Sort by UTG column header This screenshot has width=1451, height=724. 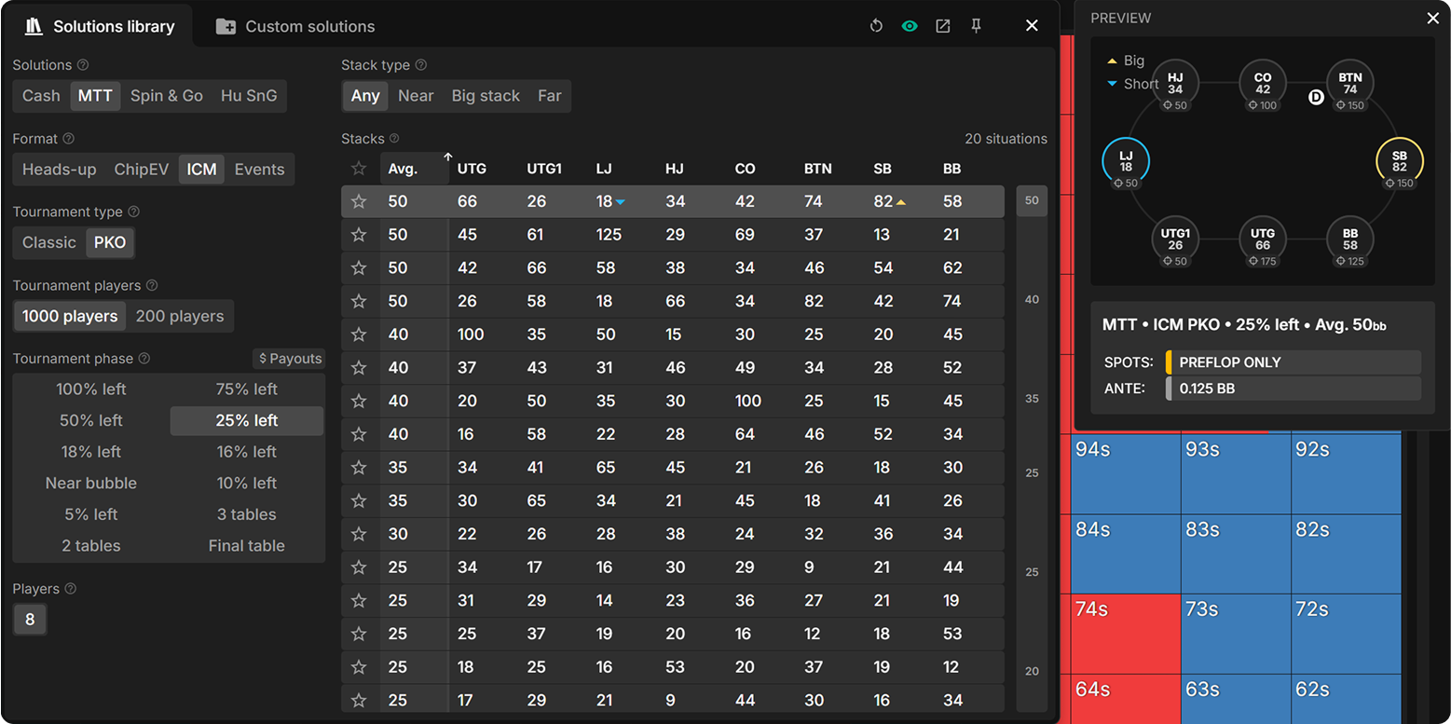472,169
